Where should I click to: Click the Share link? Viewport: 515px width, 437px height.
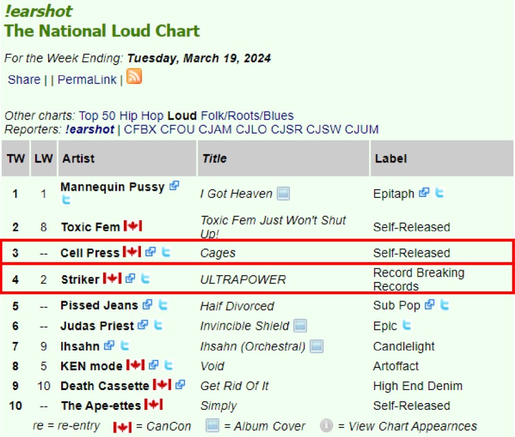tap(24, 80)
